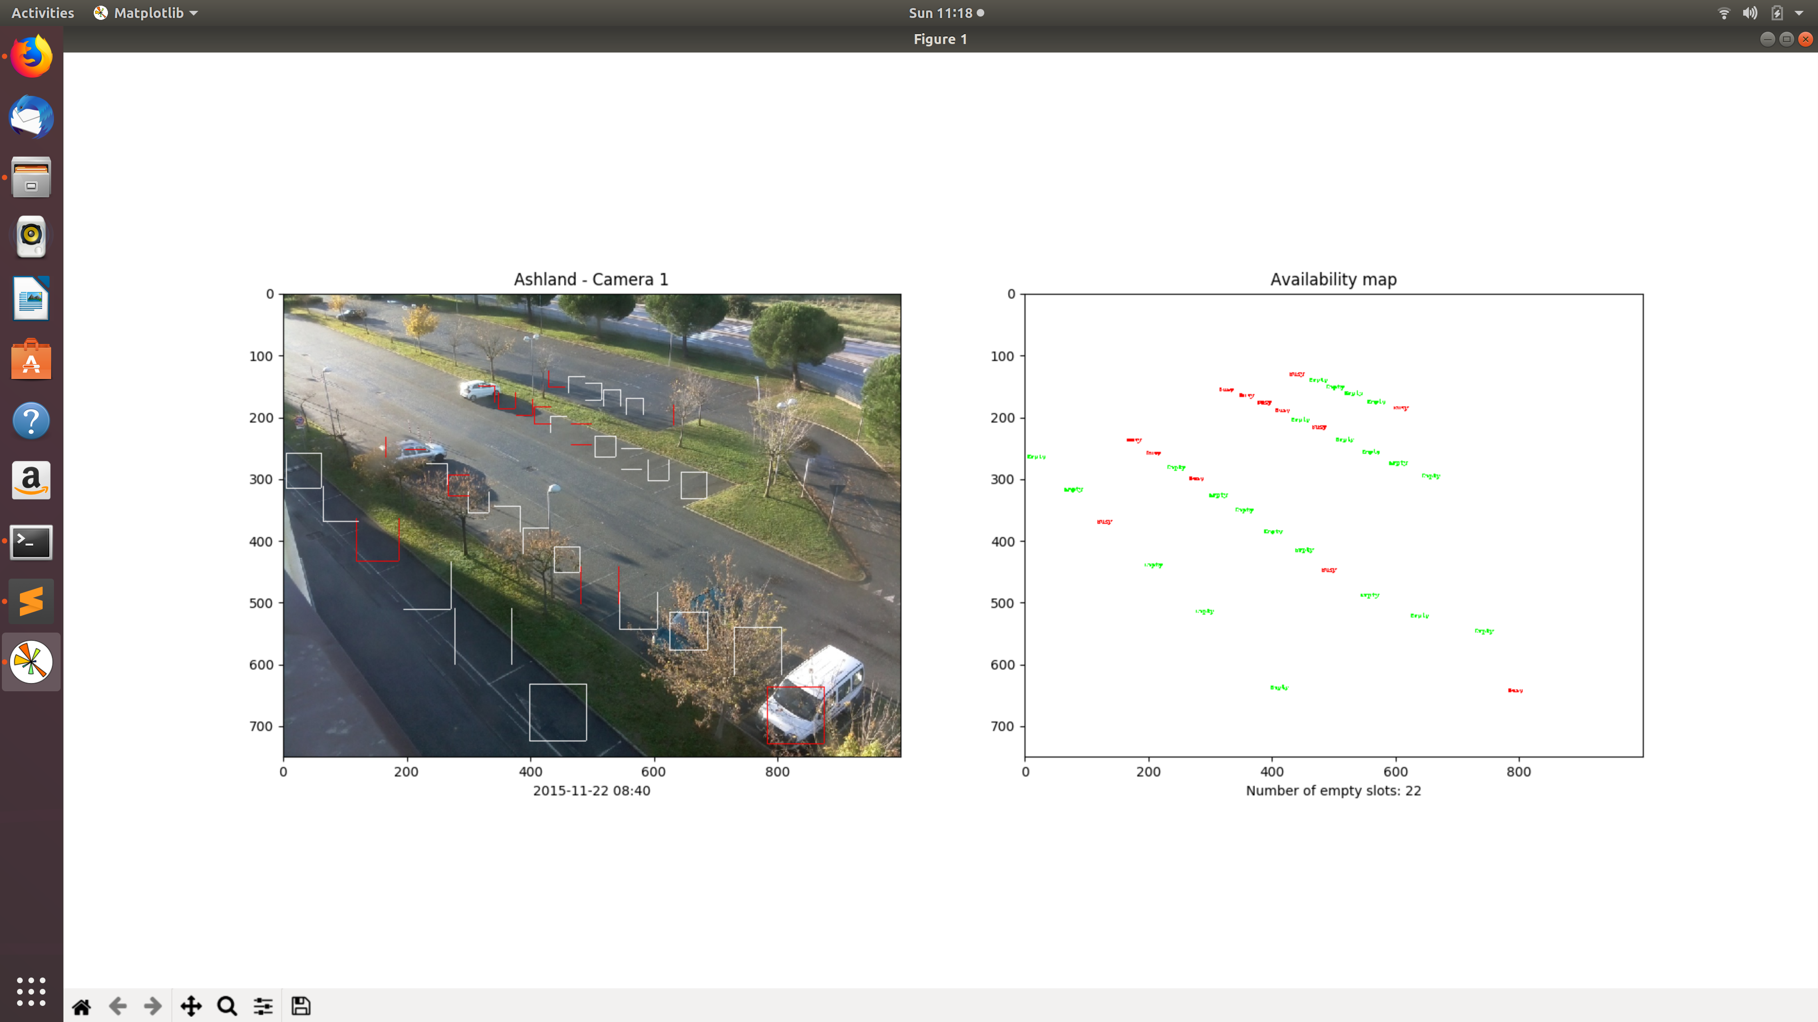Image resolution: width=1818 pixels, height=1022 pixels.
Task: Expand system menu arrow in top bar
Action: pos(1799,13)
